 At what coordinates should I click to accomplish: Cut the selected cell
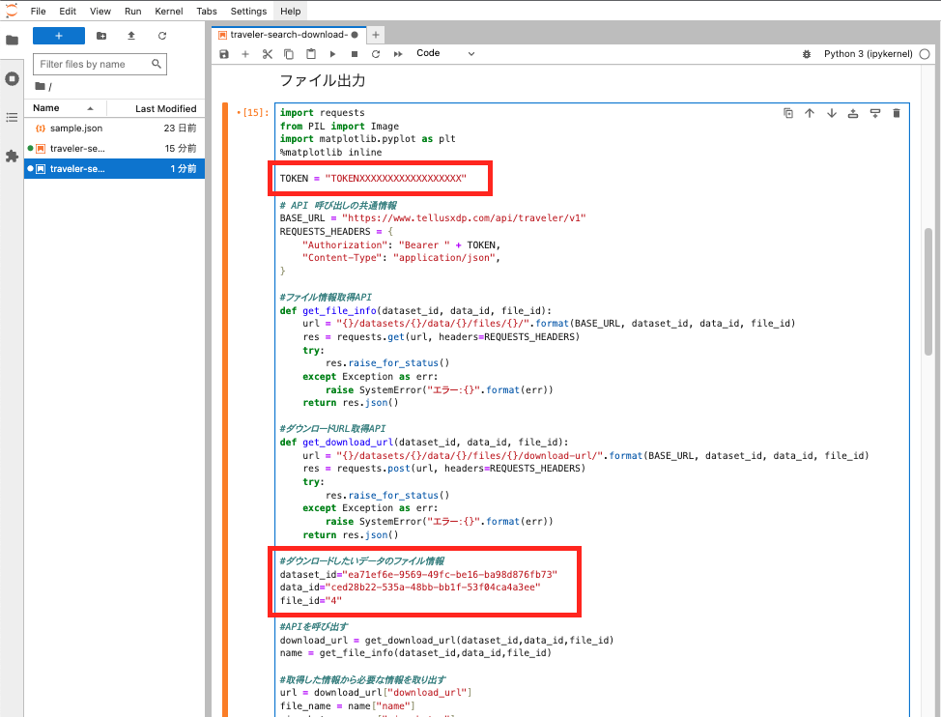coord(267,54)
